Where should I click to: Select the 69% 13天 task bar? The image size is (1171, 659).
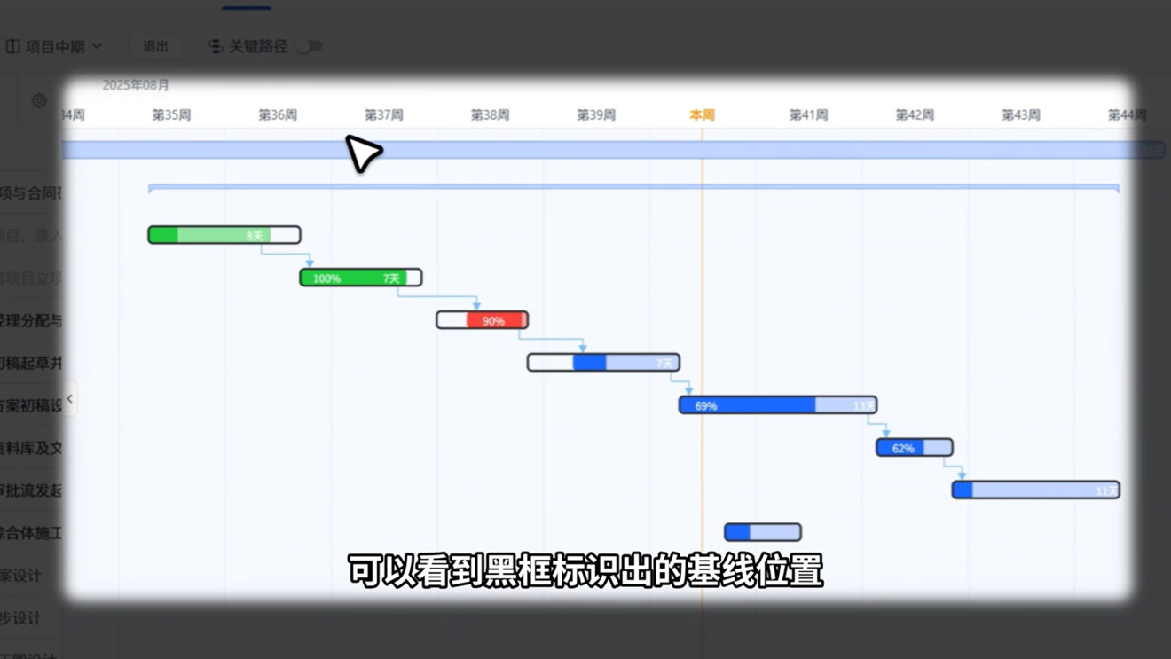(x=778, y=405)
